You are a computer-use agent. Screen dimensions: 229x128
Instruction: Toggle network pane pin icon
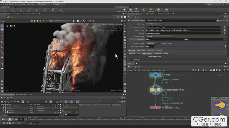pyautogui.click(x=225, y=67)
